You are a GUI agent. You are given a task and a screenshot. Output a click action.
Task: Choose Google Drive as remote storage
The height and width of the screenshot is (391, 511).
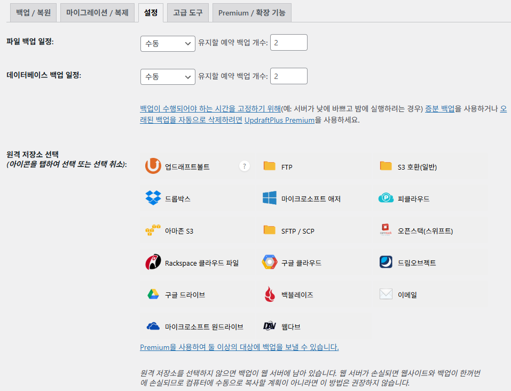point(153,294)
